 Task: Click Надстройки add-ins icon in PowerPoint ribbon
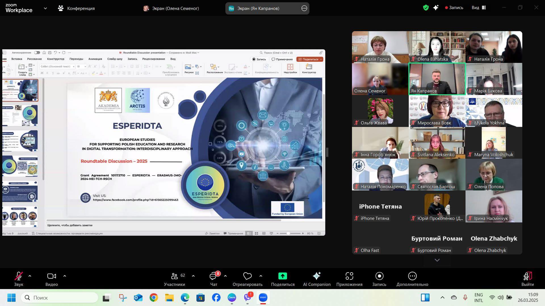pyautogui.click(x=290, y=67)
